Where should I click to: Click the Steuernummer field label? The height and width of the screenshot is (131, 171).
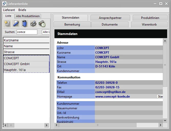click(x=67, y=108)
